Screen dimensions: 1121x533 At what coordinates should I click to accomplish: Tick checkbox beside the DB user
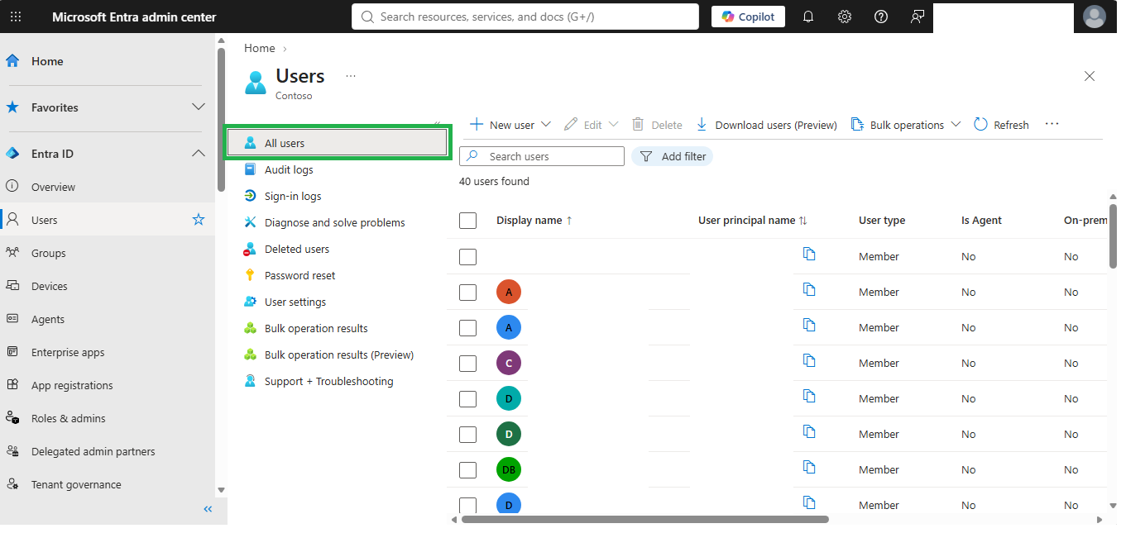point(467,470)
